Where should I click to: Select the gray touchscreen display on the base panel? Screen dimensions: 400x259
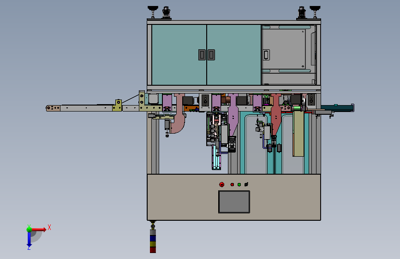(x=234, y=202)
